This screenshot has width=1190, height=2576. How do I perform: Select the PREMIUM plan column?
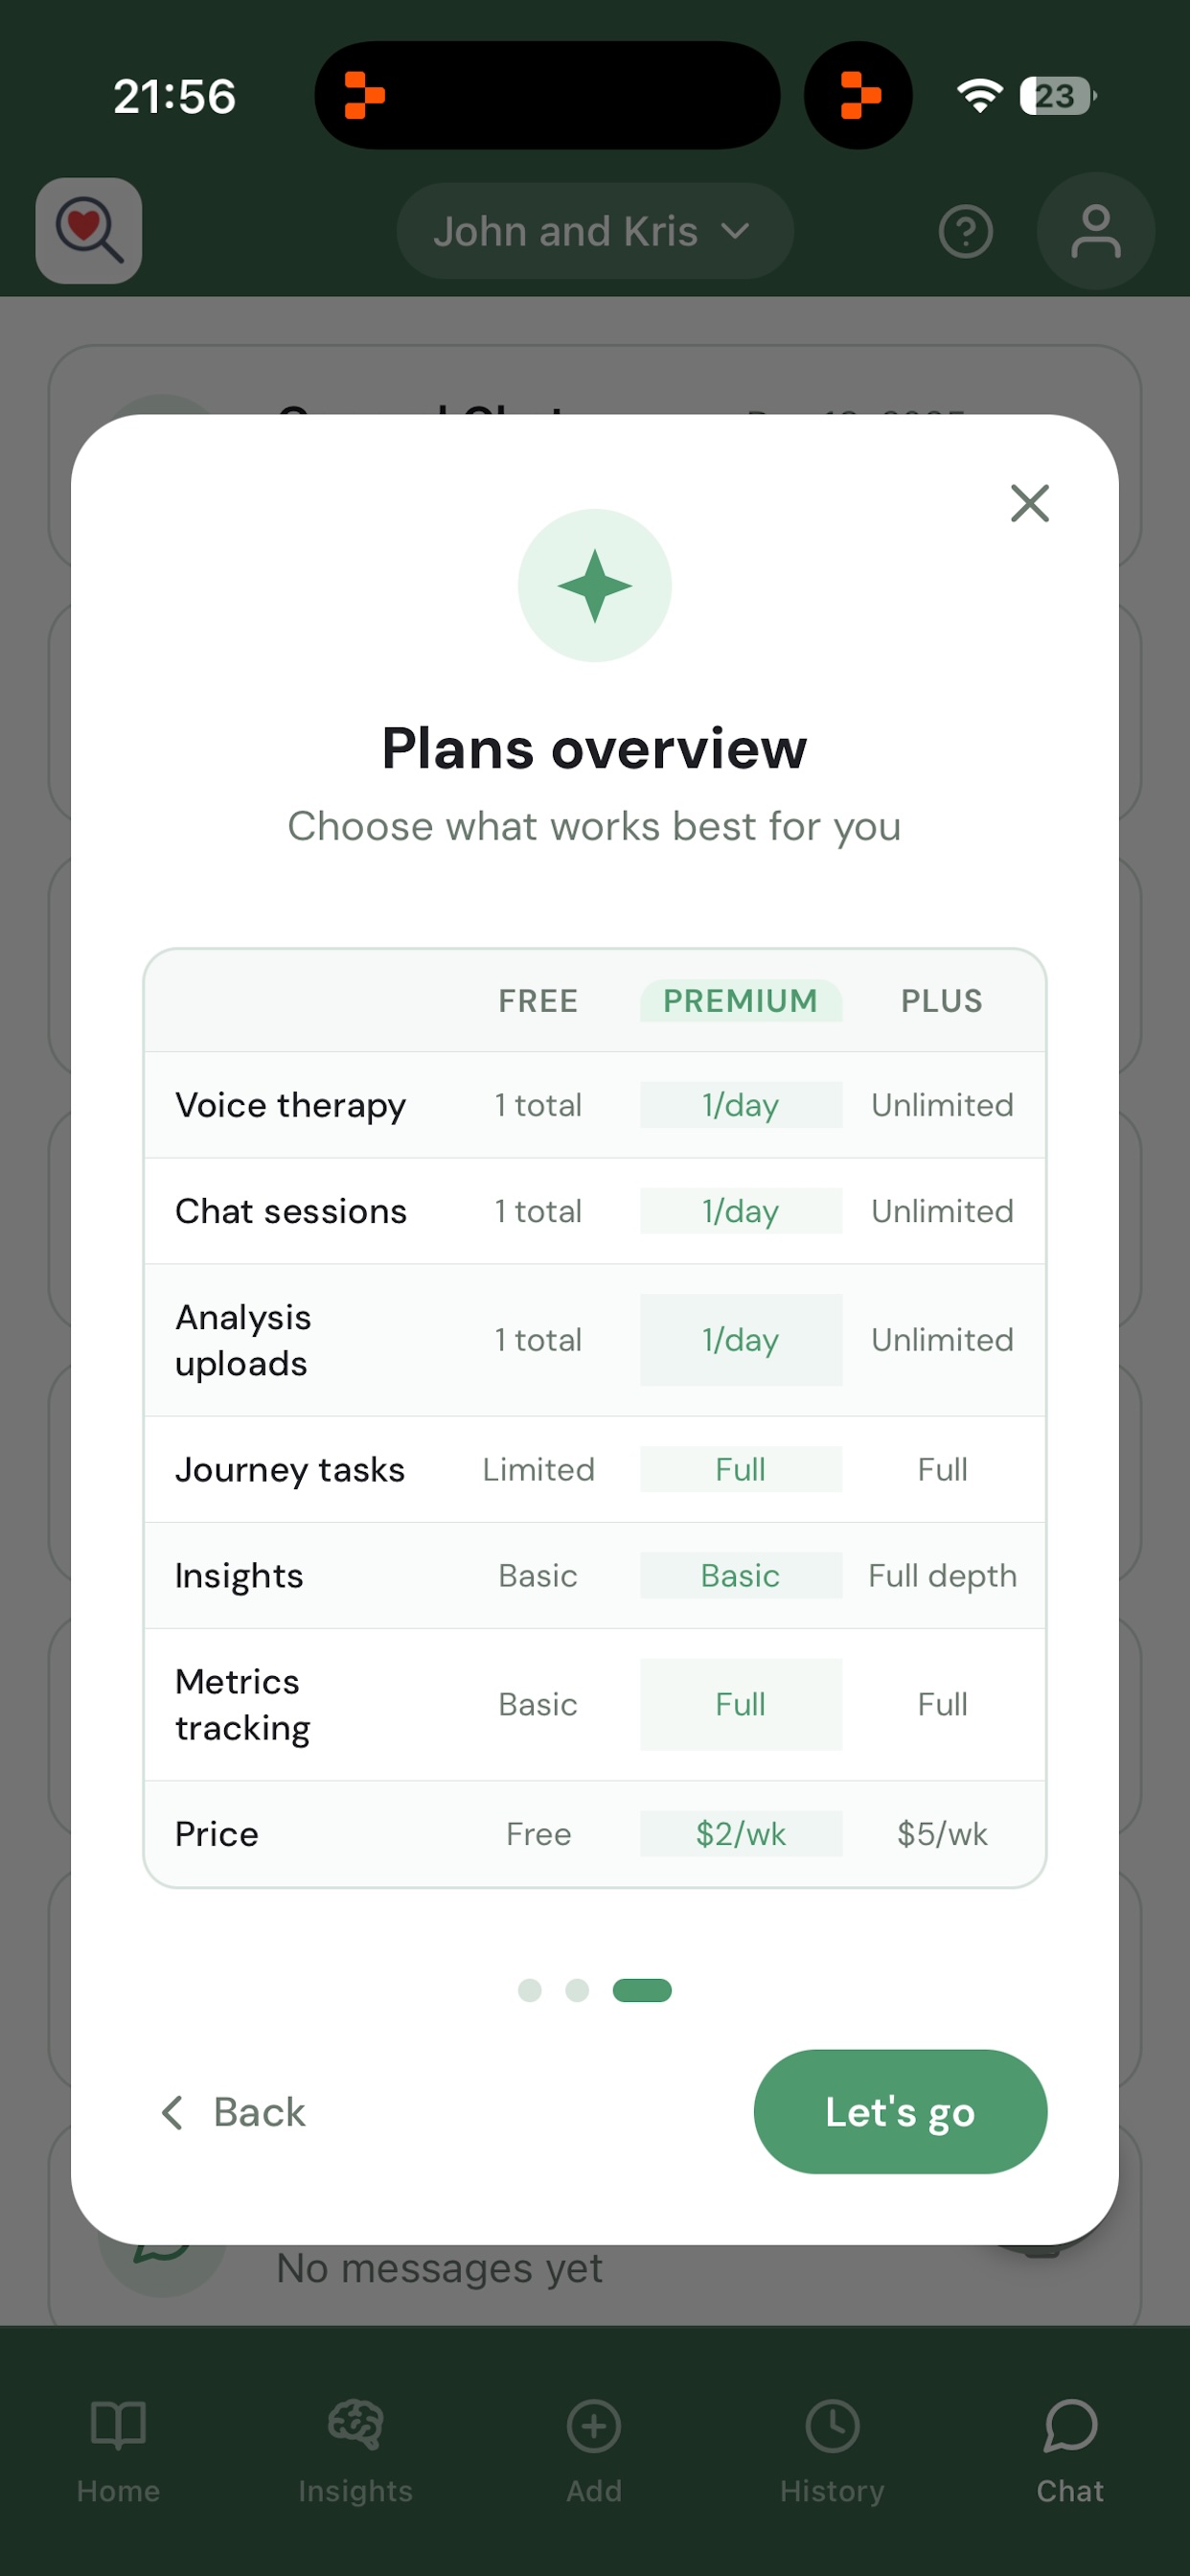[741, 1000]
